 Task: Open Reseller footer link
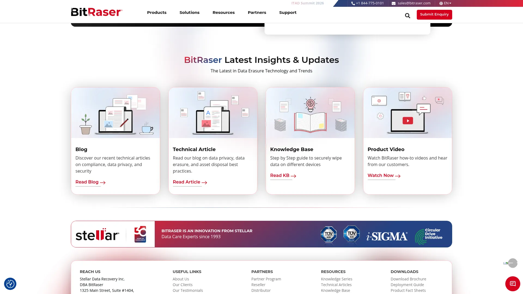click(x=258, y=285)
